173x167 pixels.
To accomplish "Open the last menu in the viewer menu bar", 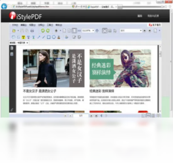I will (x=59, y=25).
